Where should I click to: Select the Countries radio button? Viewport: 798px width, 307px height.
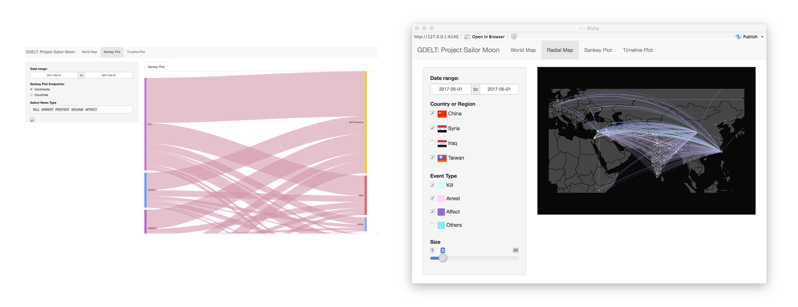click(31, 95)
